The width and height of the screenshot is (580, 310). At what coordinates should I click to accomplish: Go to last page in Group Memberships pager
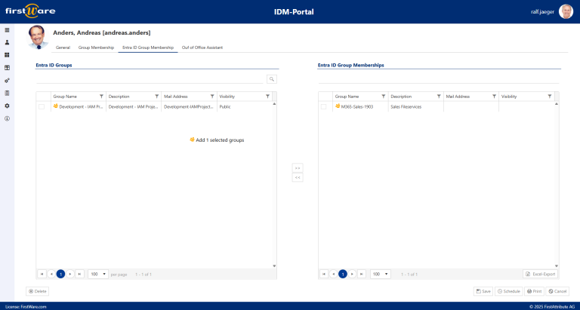[x=362, y=274]
